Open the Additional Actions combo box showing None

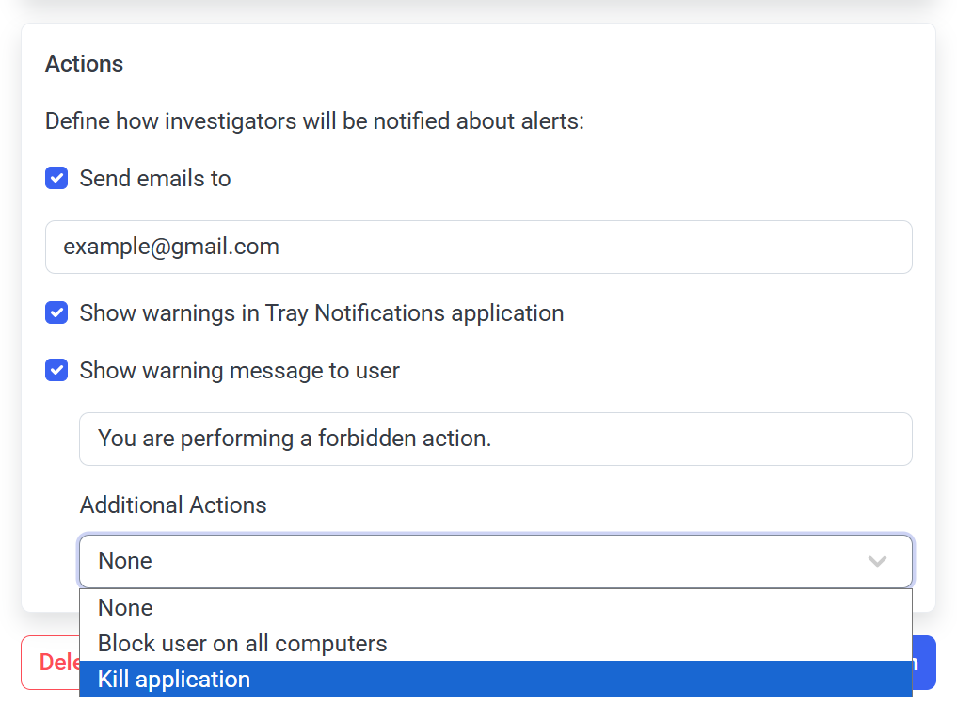(471, 562)
